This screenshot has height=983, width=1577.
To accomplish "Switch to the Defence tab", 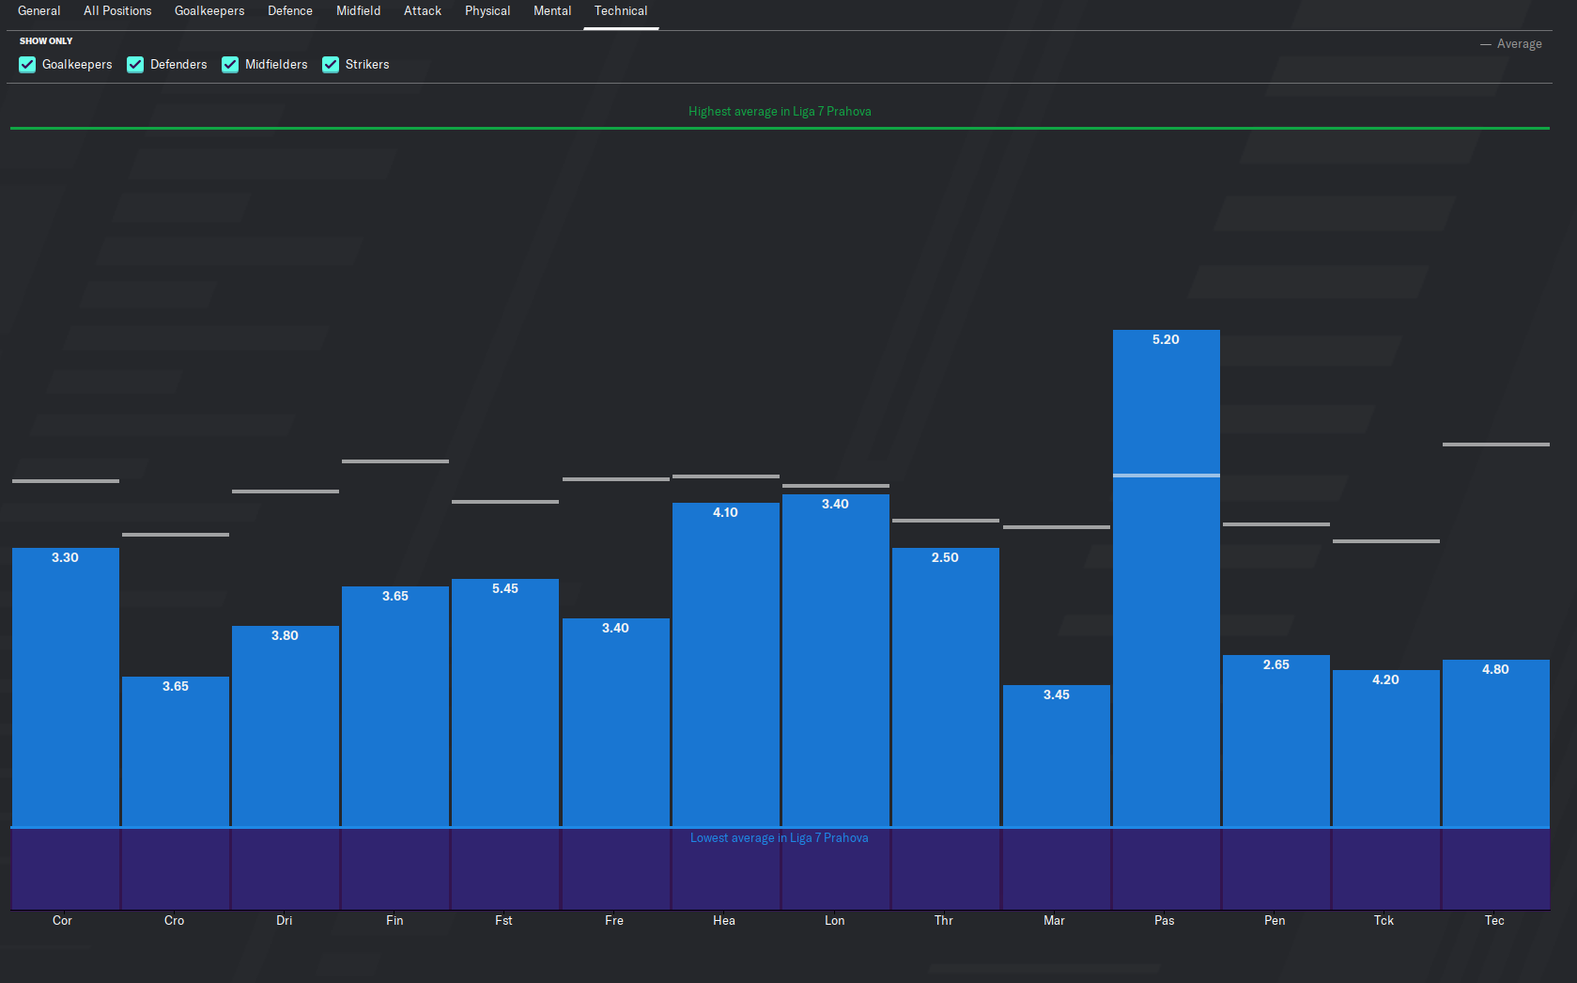I will [x=290, y=11].
